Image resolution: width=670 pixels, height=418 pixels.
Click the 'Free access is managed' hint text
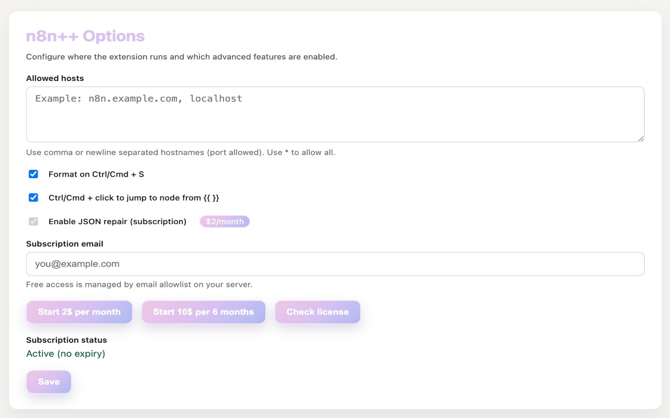tap(139, 285)
